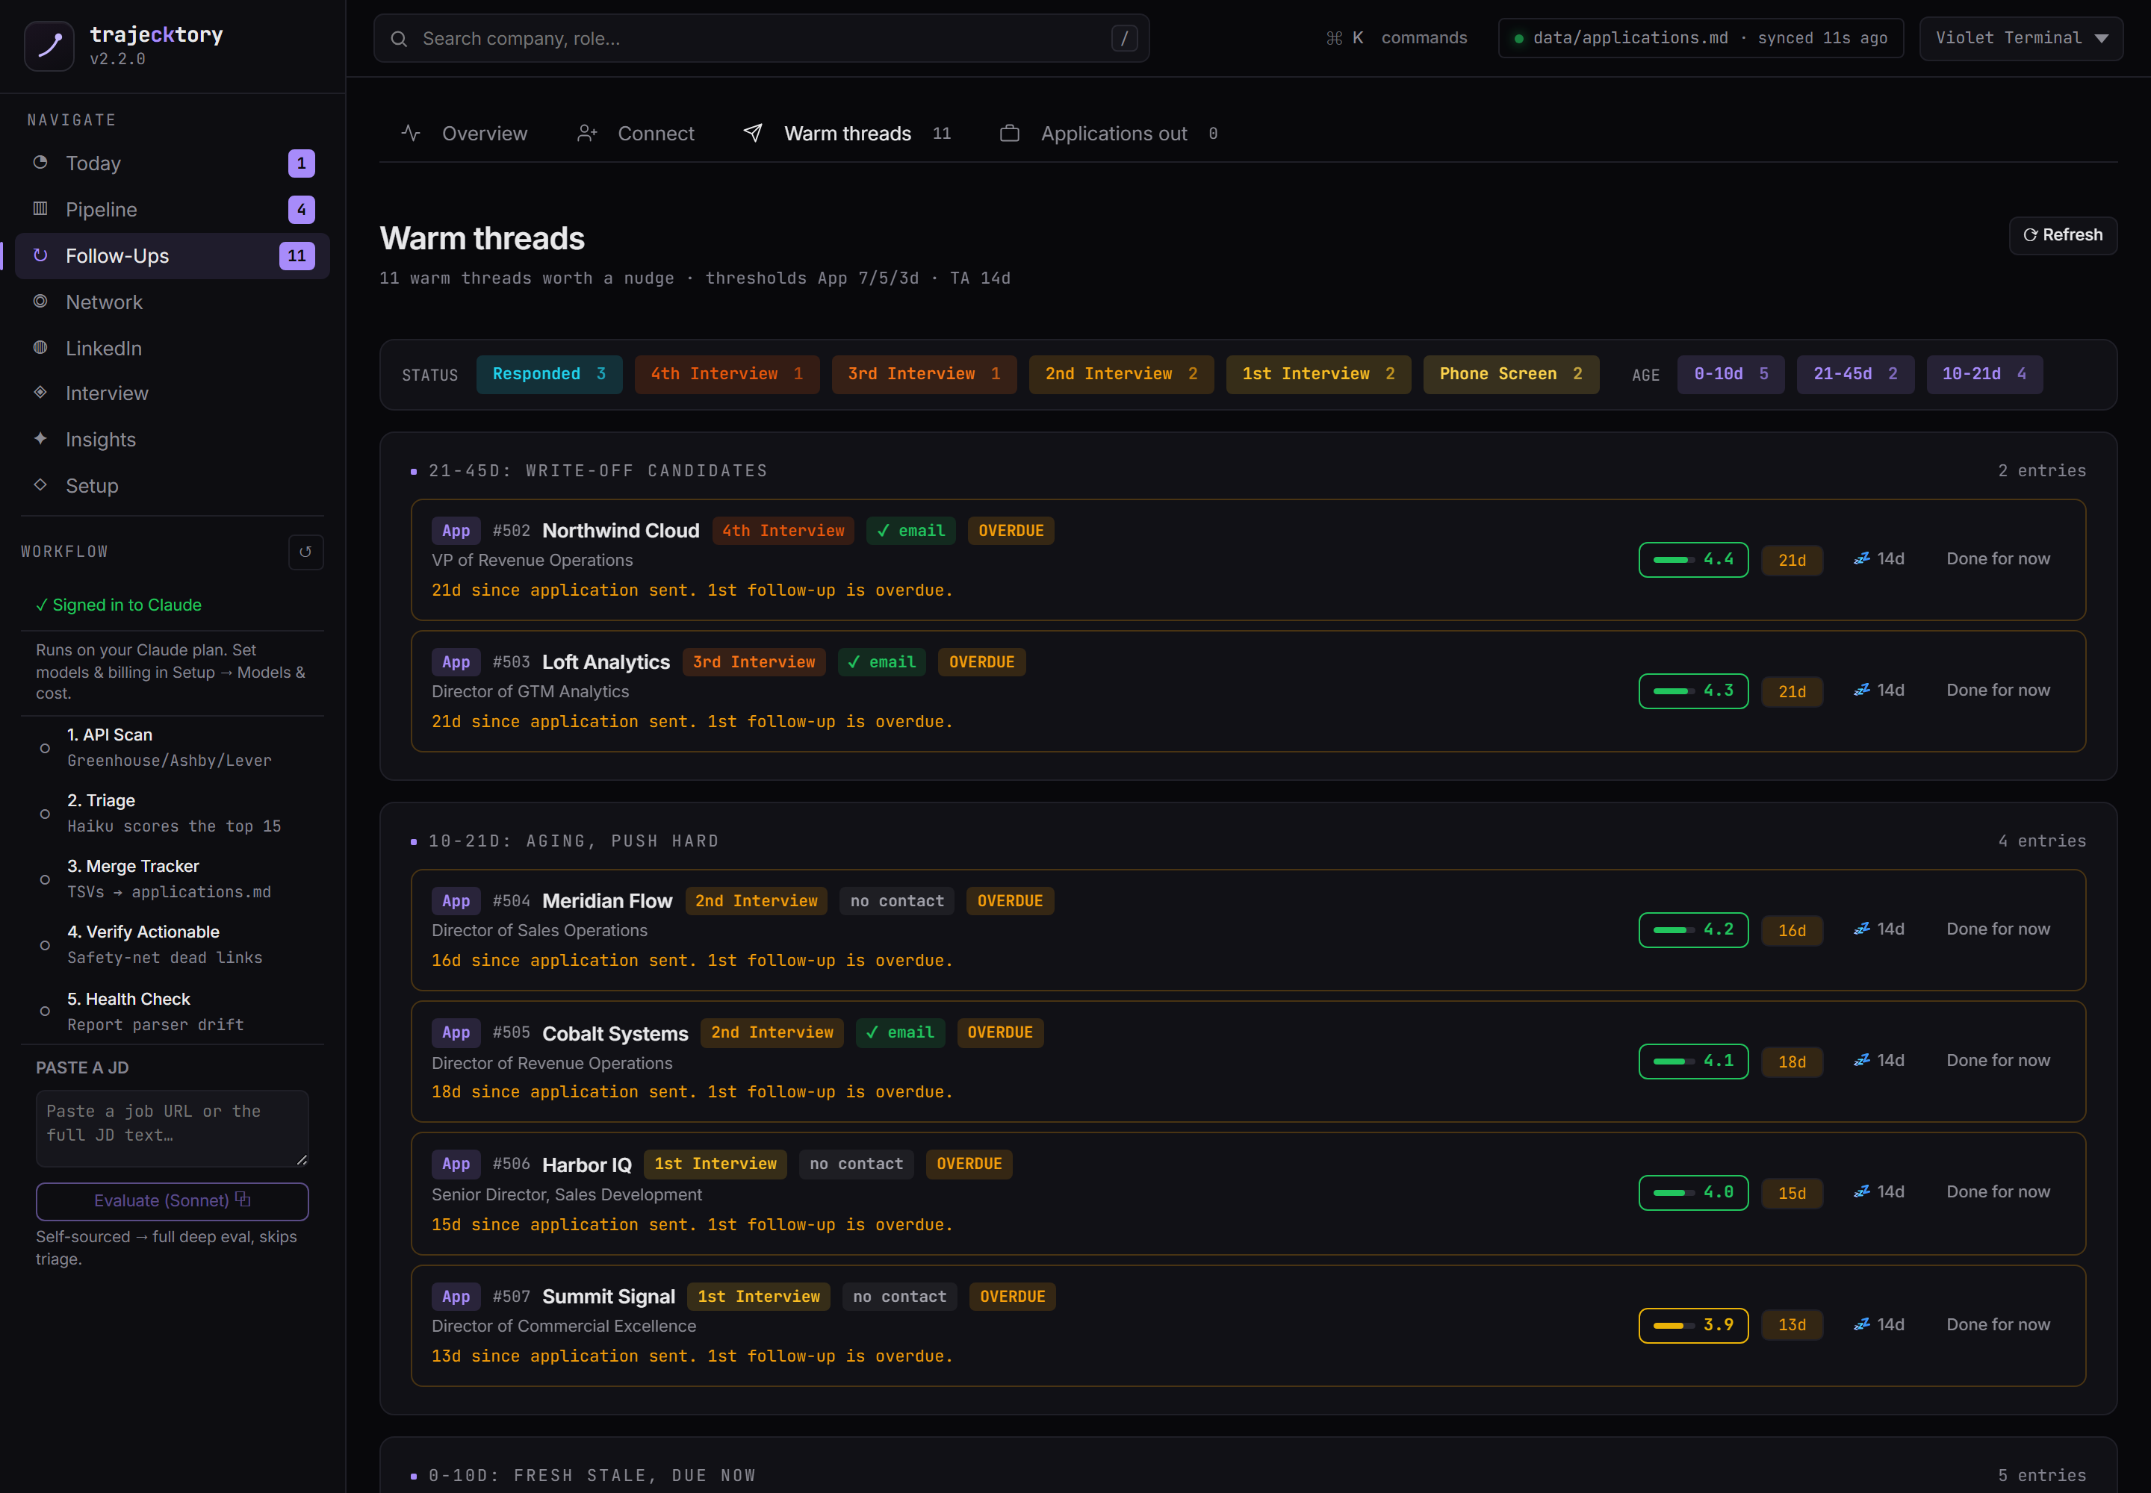The image size is (2151, 1493).
Task: Filter by Responded status
Action: (x=548, y=374)
